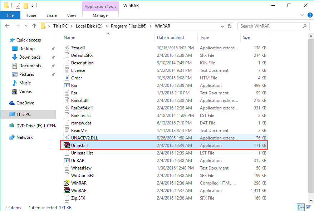Select Pictures in Quick access
Viewport: 314px width, 211px height.
coord(26,74)
